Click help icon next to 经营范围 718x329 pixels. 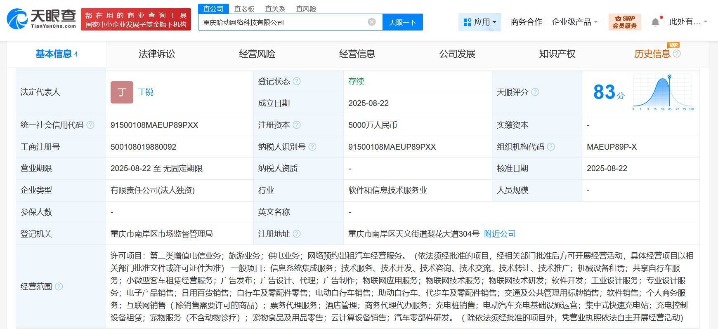point(59,286)
